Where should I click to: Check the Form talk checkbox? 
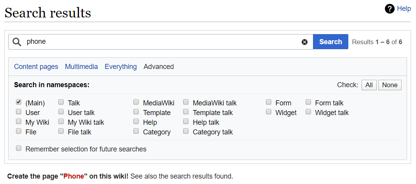pos(308,102)
